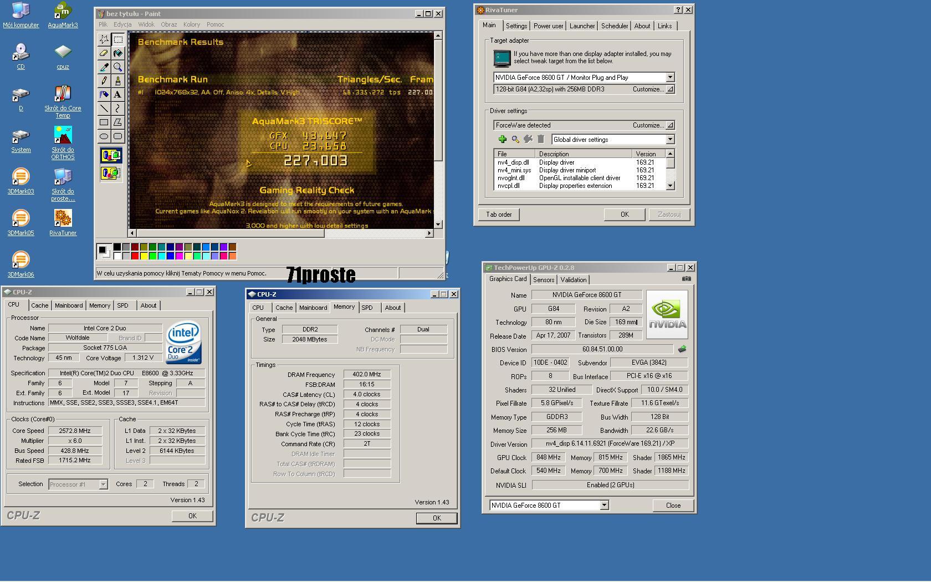931x582 pixels.
Task: Select the rectangular Select tool in Paint
Action: click(118, 39)
